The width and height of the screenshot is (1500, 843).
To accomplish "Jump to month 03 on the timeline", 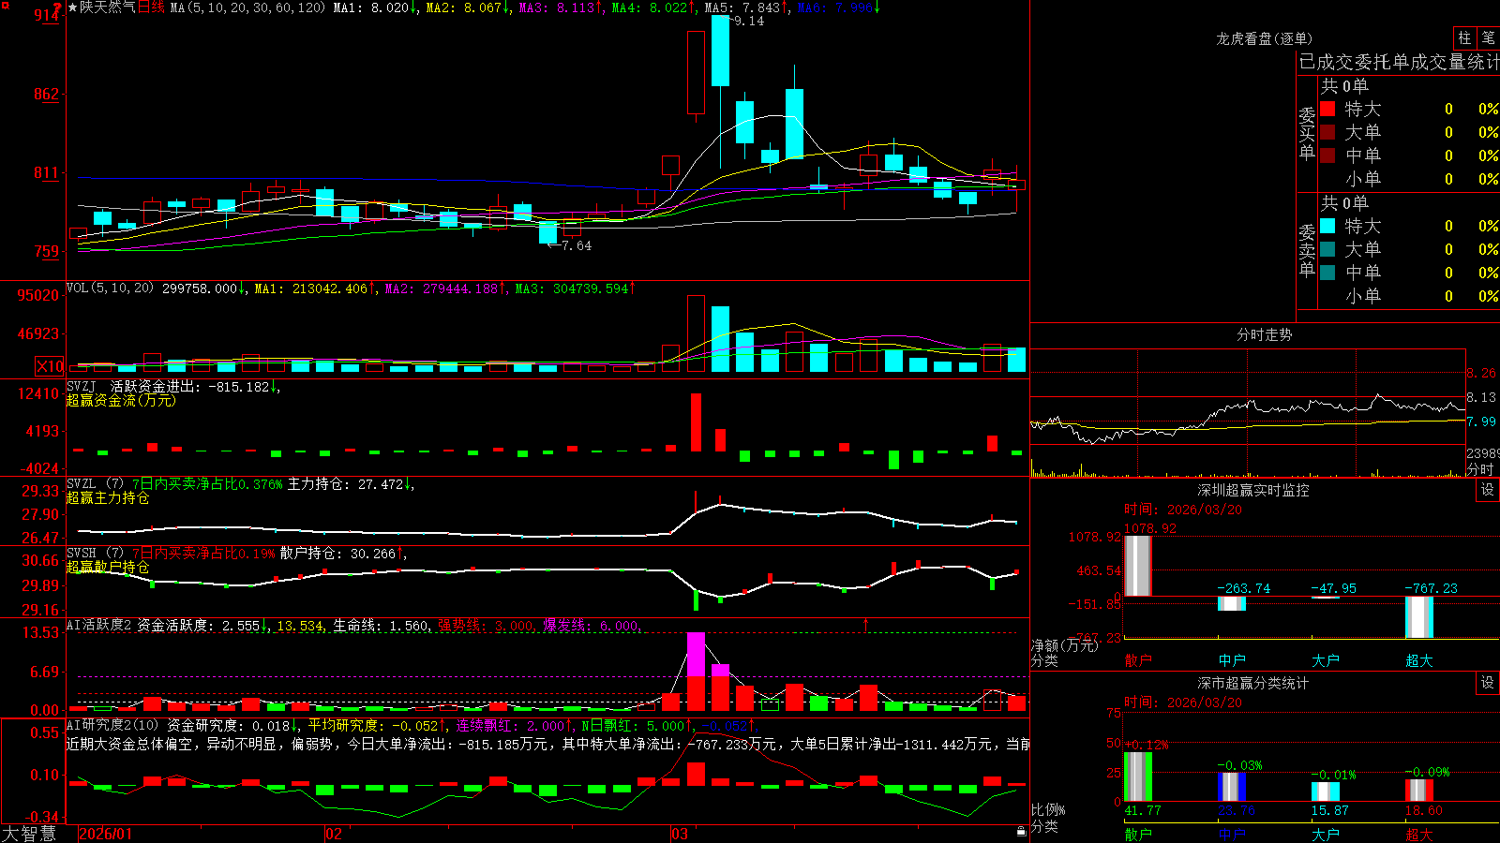I will pos(680,834).
